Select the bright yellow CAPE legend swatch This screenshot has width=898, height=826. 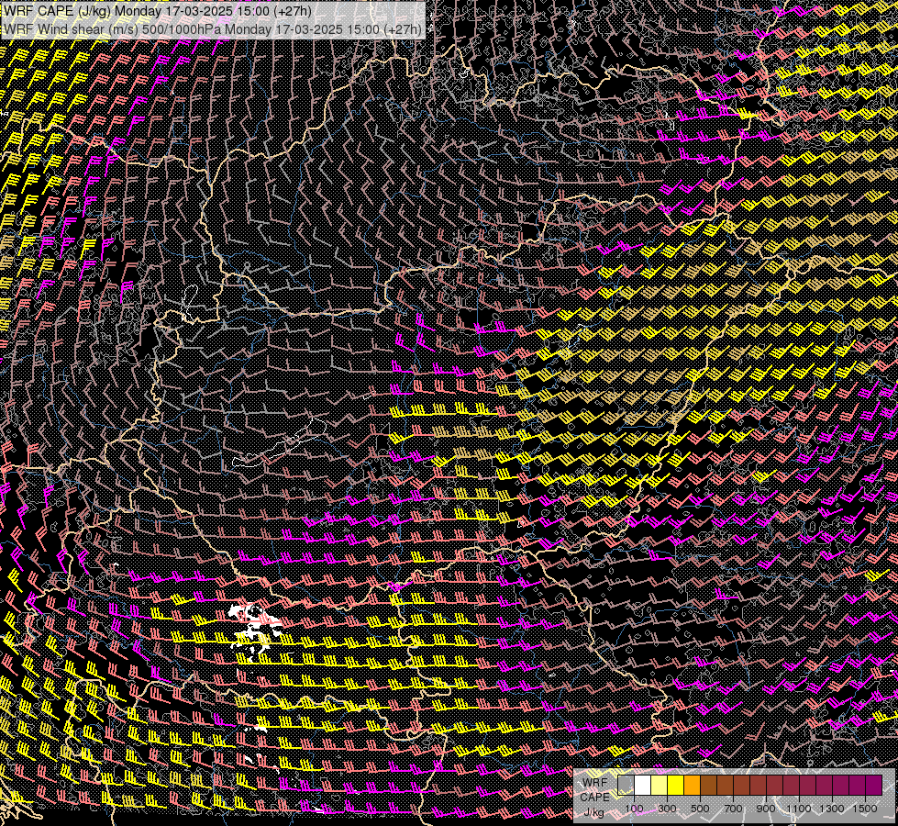(x=676, y=786)
